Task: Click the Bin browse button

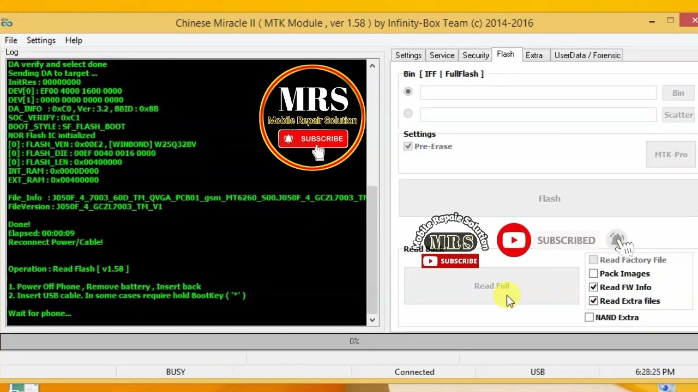Action: (x=678, y=93)
